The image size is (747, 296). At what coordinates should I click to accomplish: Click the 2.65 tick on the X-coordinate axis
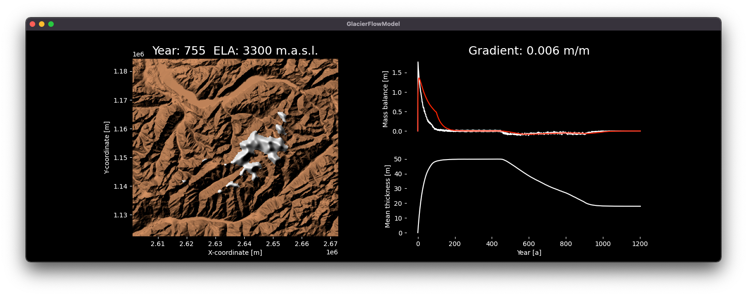273,244
